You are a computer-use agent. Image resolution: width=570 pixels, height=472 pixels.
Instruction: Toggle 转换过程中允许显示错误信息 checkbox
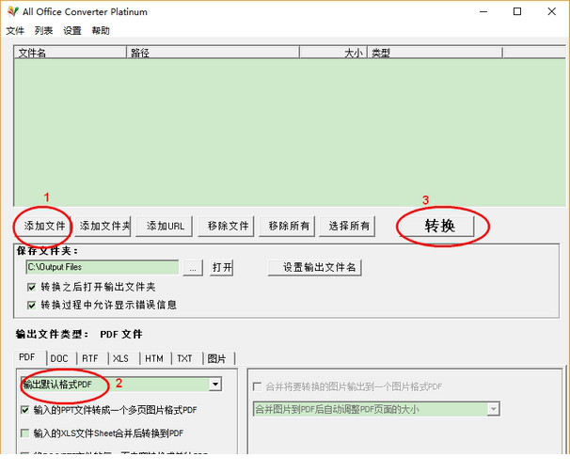click(32, 305)
